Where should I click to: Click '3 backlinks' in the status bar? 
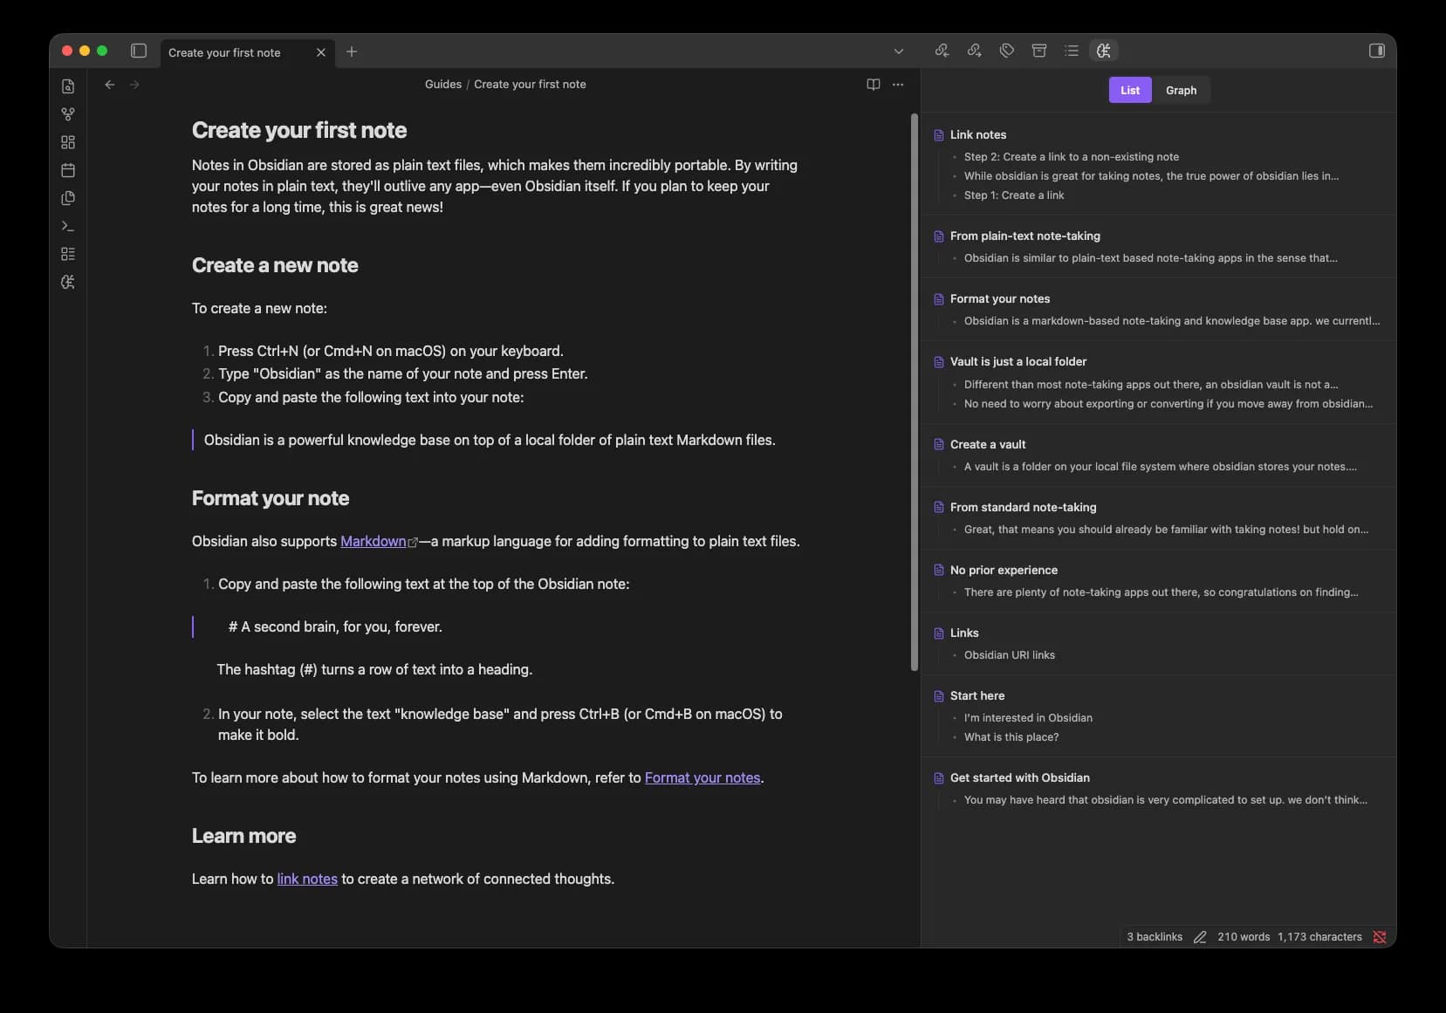pyautogui.click(x=1155, y=937)
